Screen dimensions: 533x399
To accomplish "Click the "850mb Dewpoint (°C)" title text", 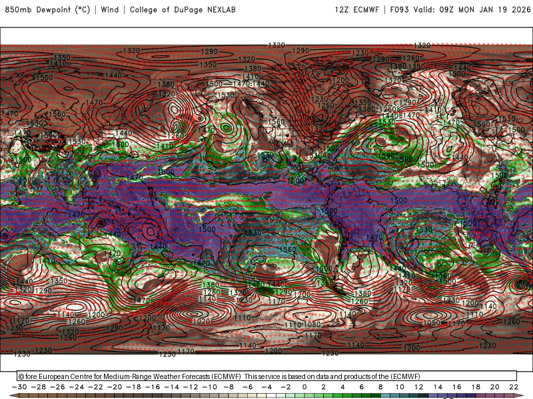I will pos(47,9).
